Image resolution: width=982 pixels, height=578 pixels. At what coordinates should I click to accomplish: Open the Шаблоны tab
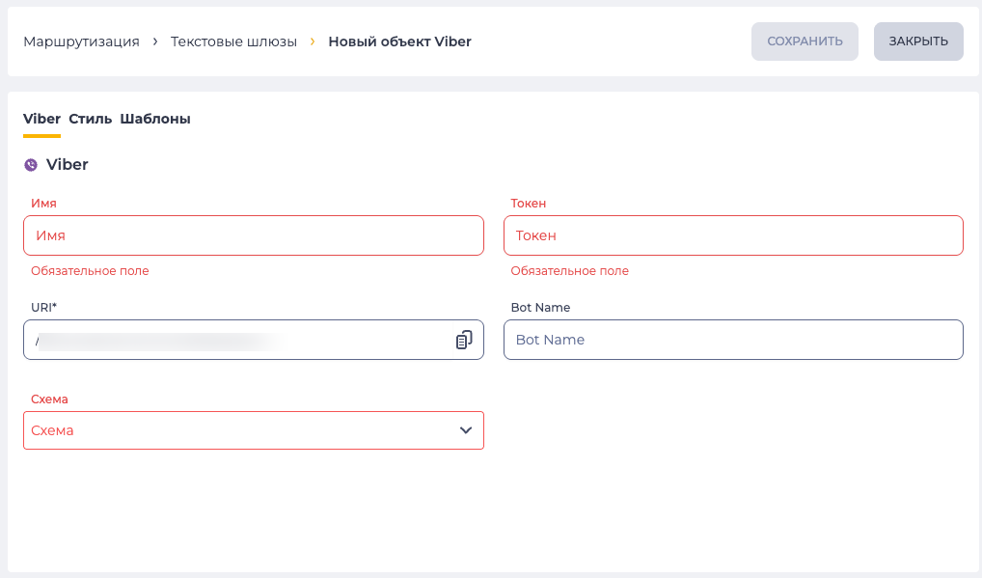[x=155, y=119]
